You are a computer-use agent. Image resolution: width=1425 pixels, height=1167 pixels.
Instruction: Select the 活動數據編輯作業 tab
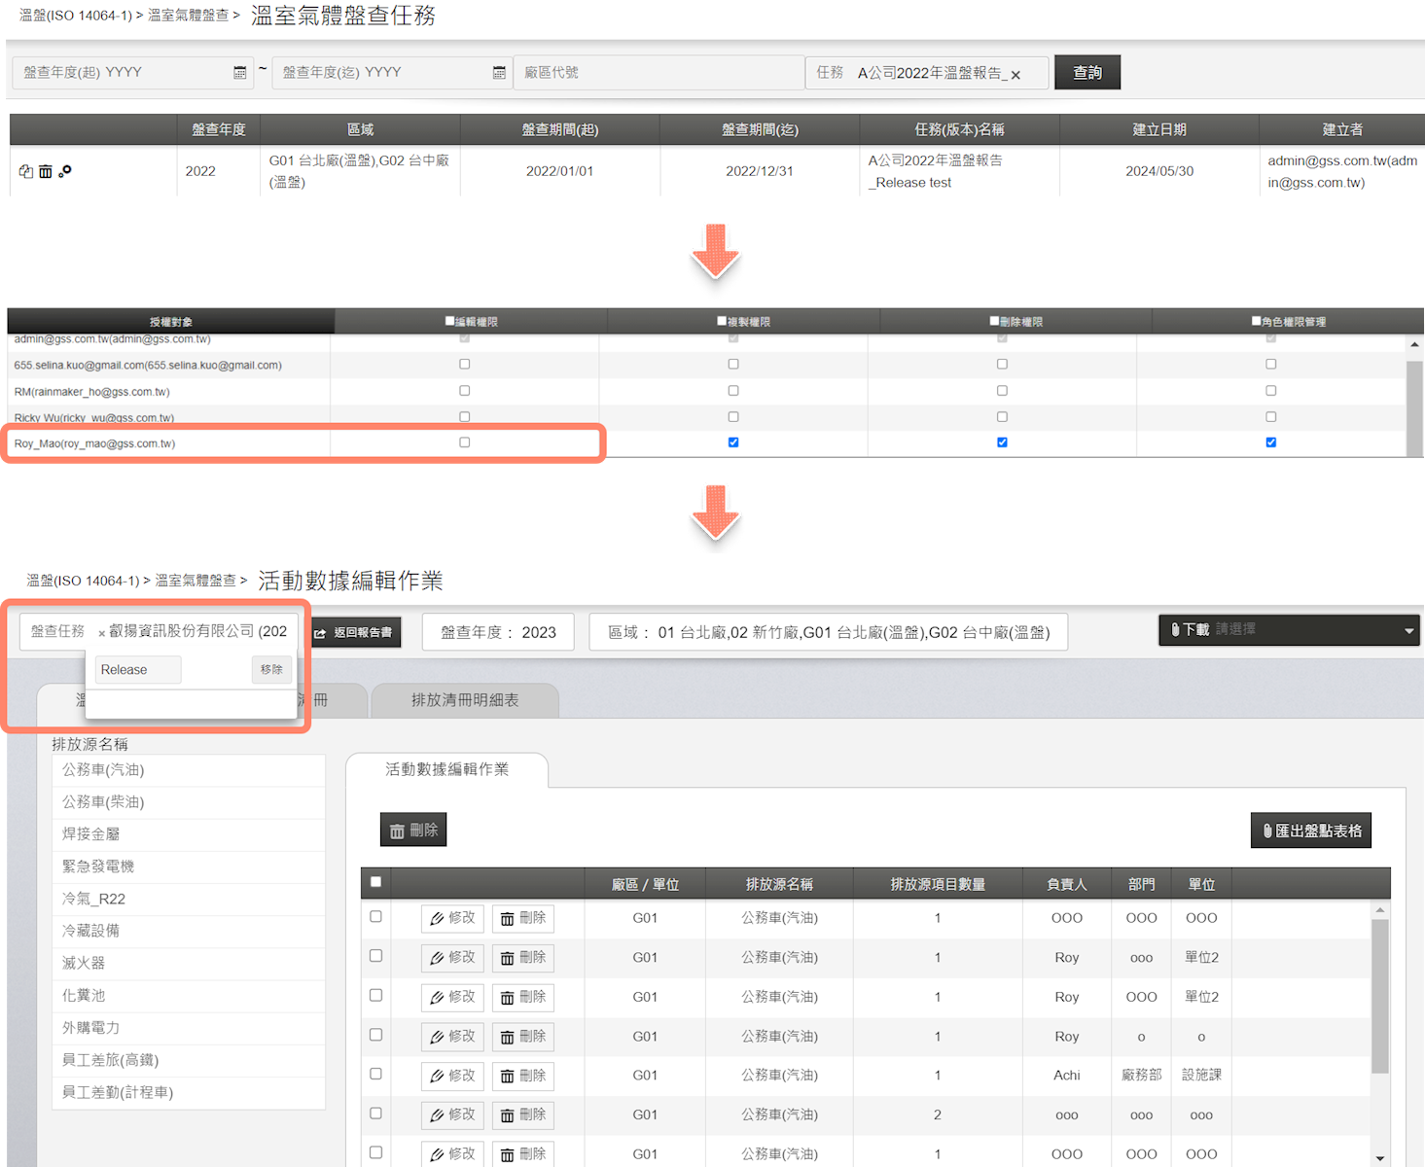coord(446,769)
